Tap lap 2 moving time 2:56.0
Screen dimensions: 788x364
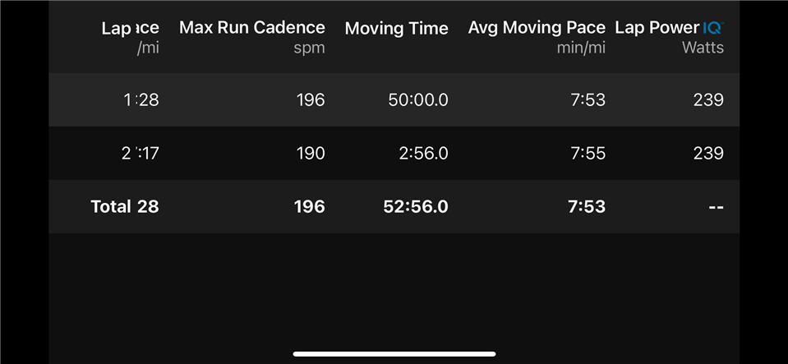point(422,154)
